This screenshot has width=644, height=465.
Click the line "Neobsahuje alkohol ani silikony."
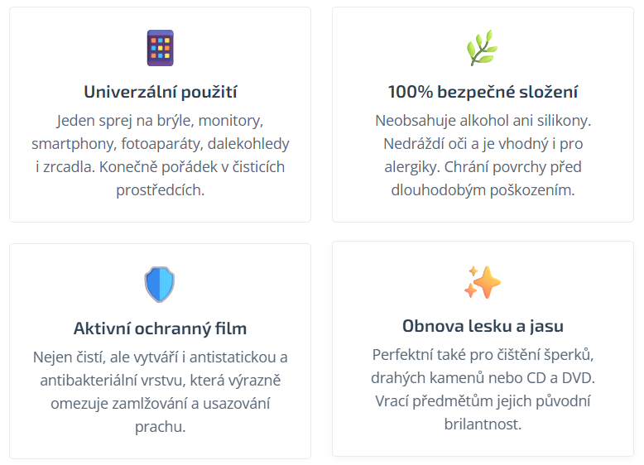(x=483, y=121)
